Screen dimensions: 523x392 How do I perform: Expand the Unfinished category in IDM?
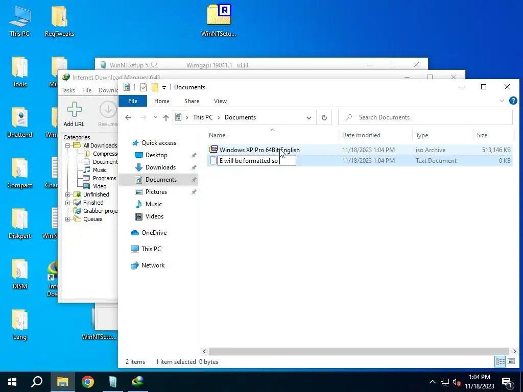click(x=68, y=194)
